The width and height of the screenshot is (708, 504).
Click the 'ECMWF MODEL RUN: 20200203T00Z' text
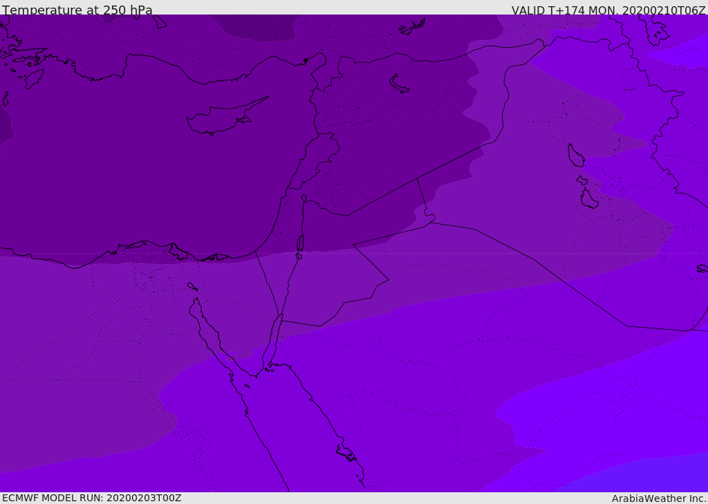(x=92, y=498)
